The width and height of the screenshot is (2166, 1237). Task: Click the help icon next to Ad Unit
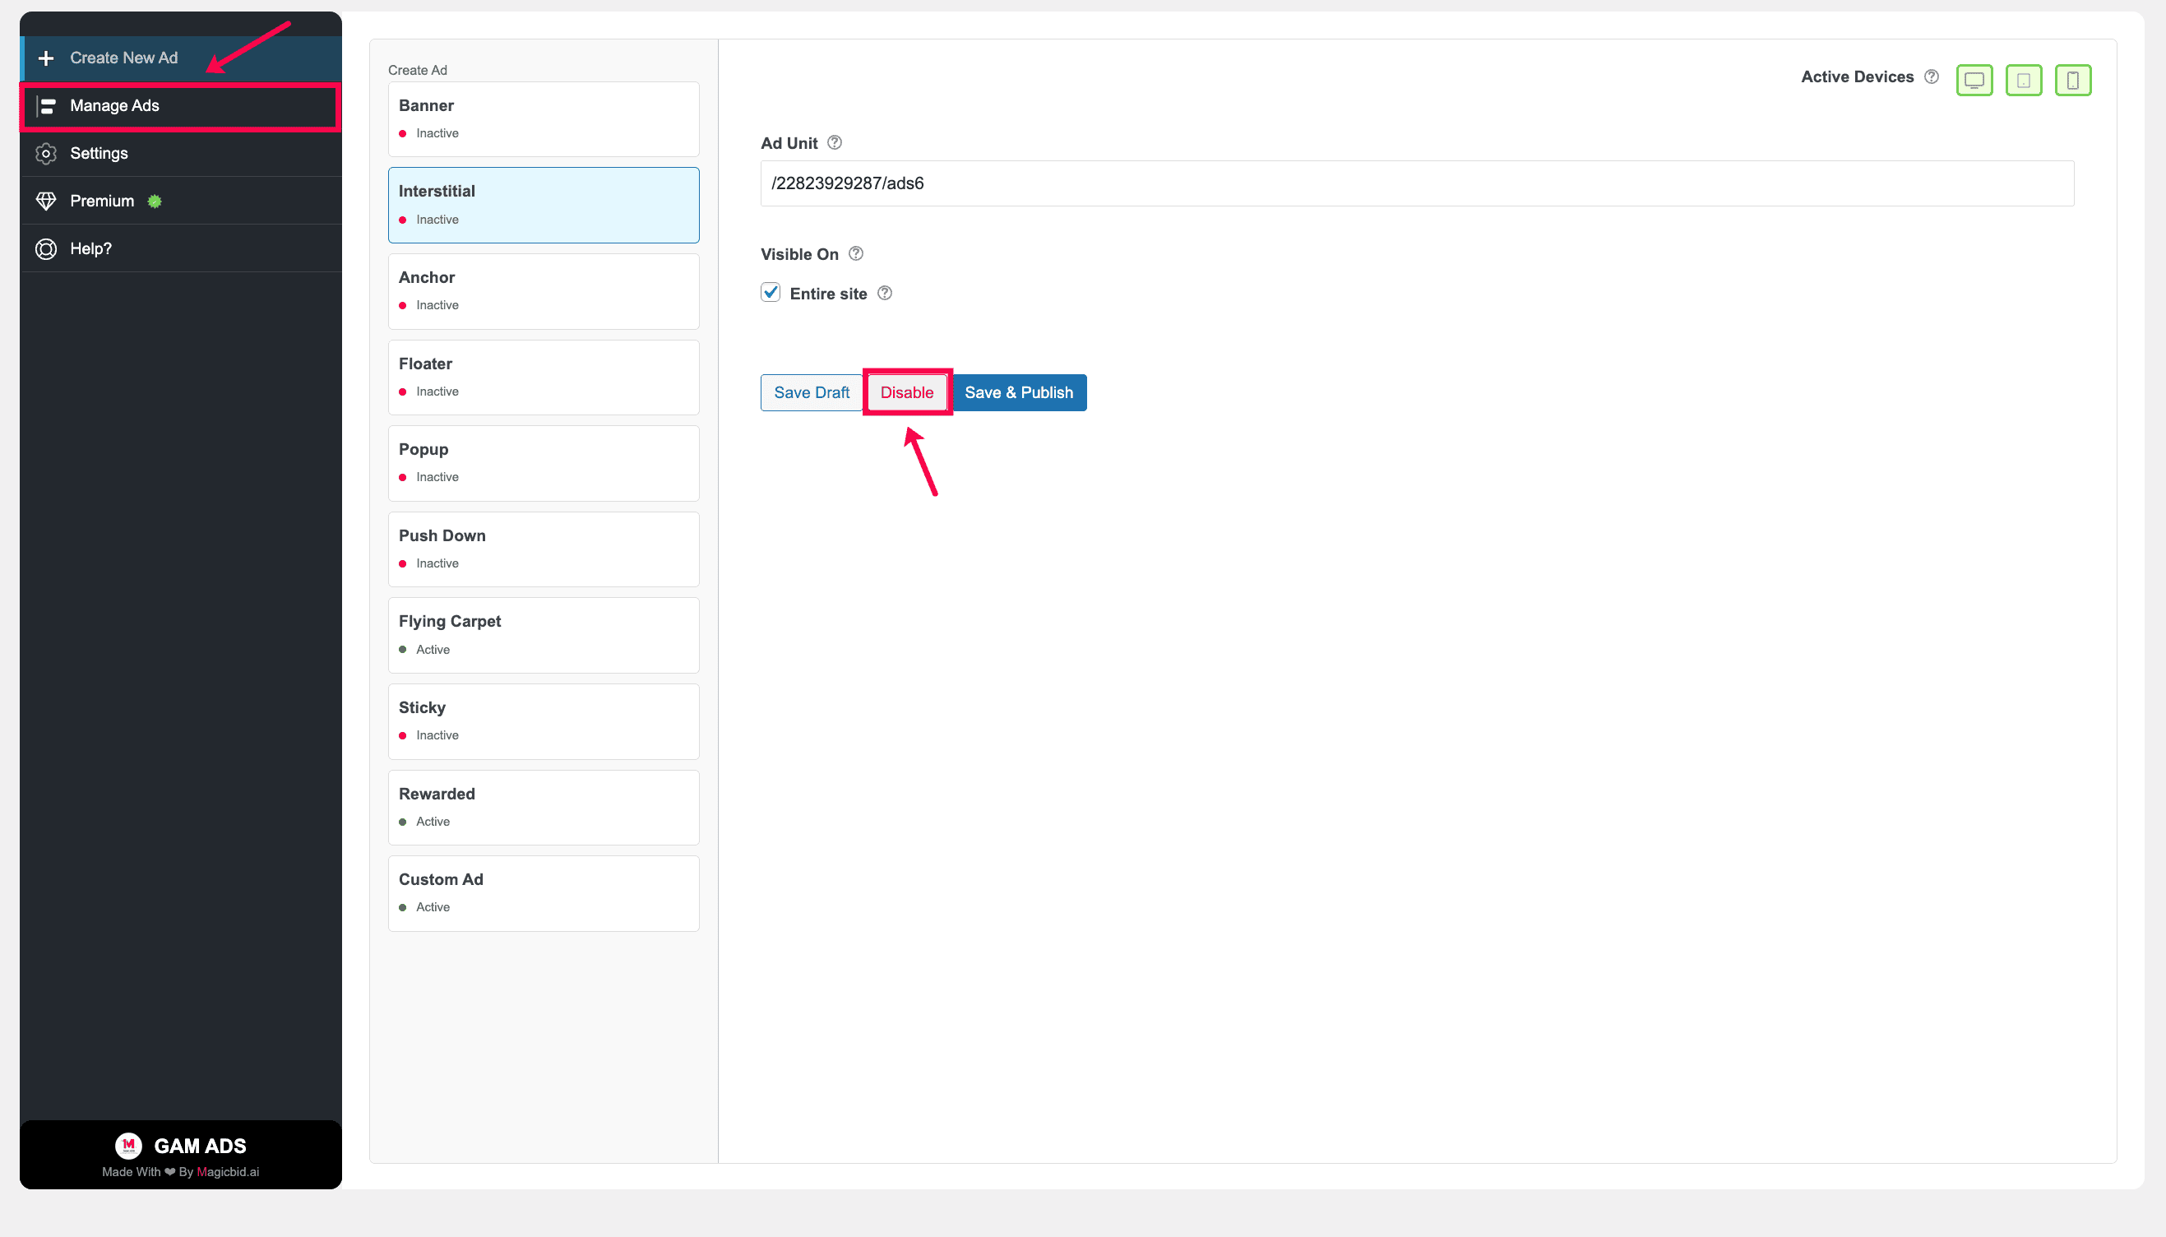[834, 143]
